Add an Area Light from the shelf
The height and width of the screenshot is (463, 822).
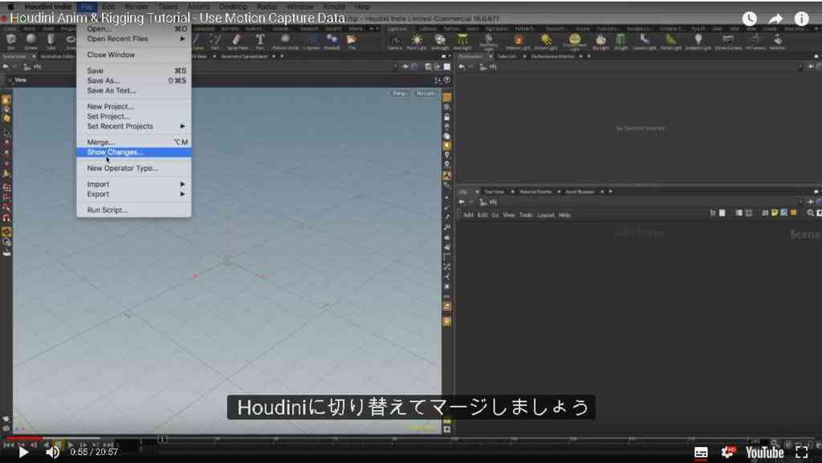pyautogui.click(x=462, y=41)
